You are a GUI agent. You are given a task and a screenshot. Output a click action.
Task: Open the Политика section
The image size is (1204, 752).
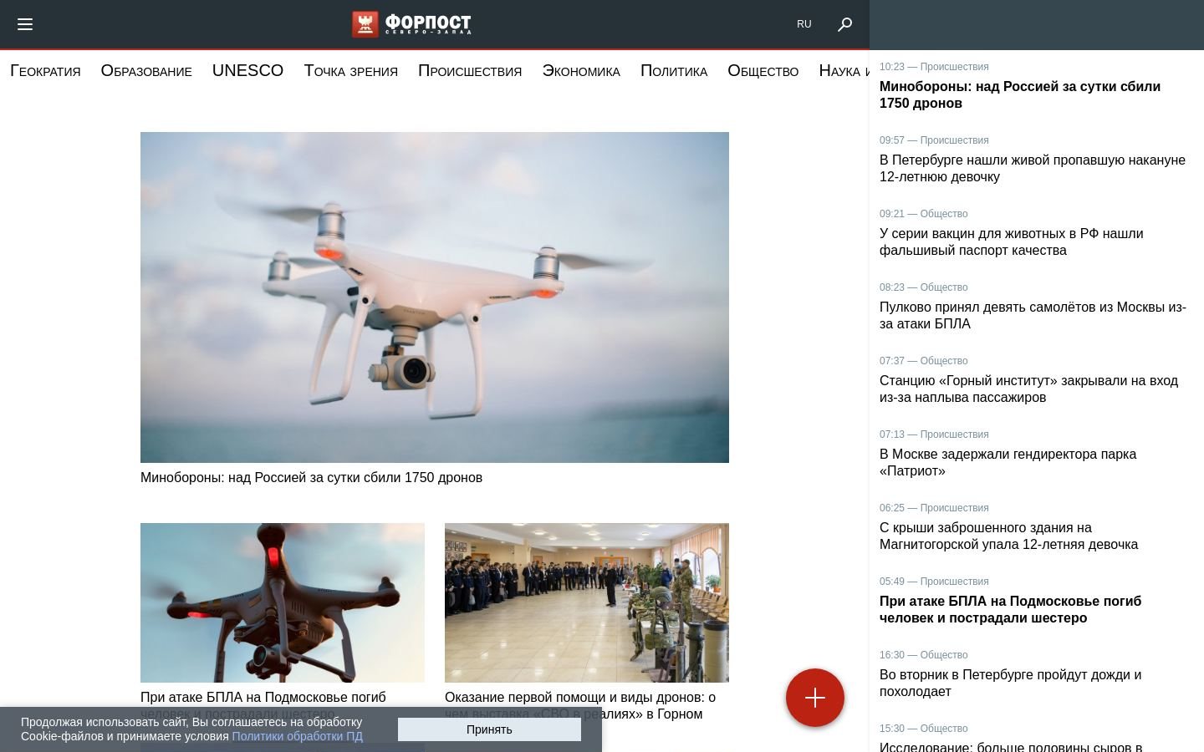point(674,71)
